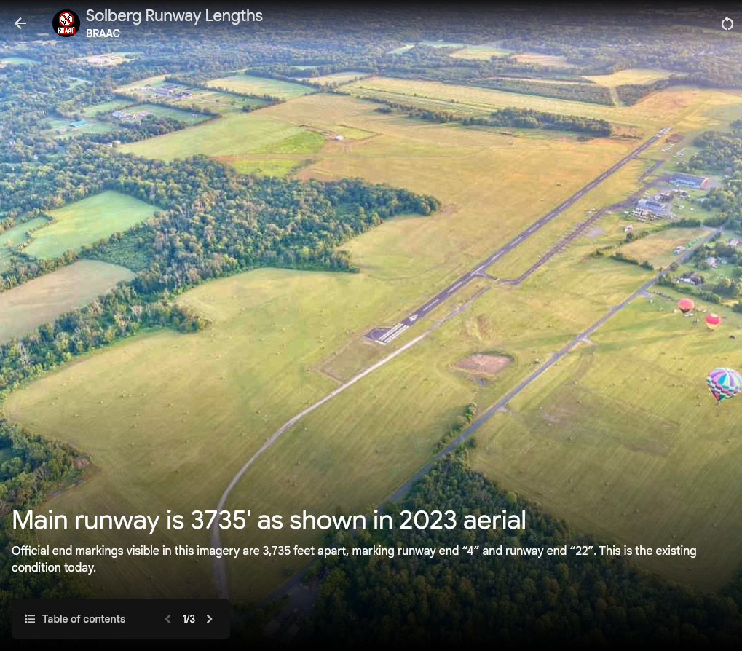Tap the circular BRAAC emblem avatar
Viewport: 742px width, 651px height.
click(66, 23)
